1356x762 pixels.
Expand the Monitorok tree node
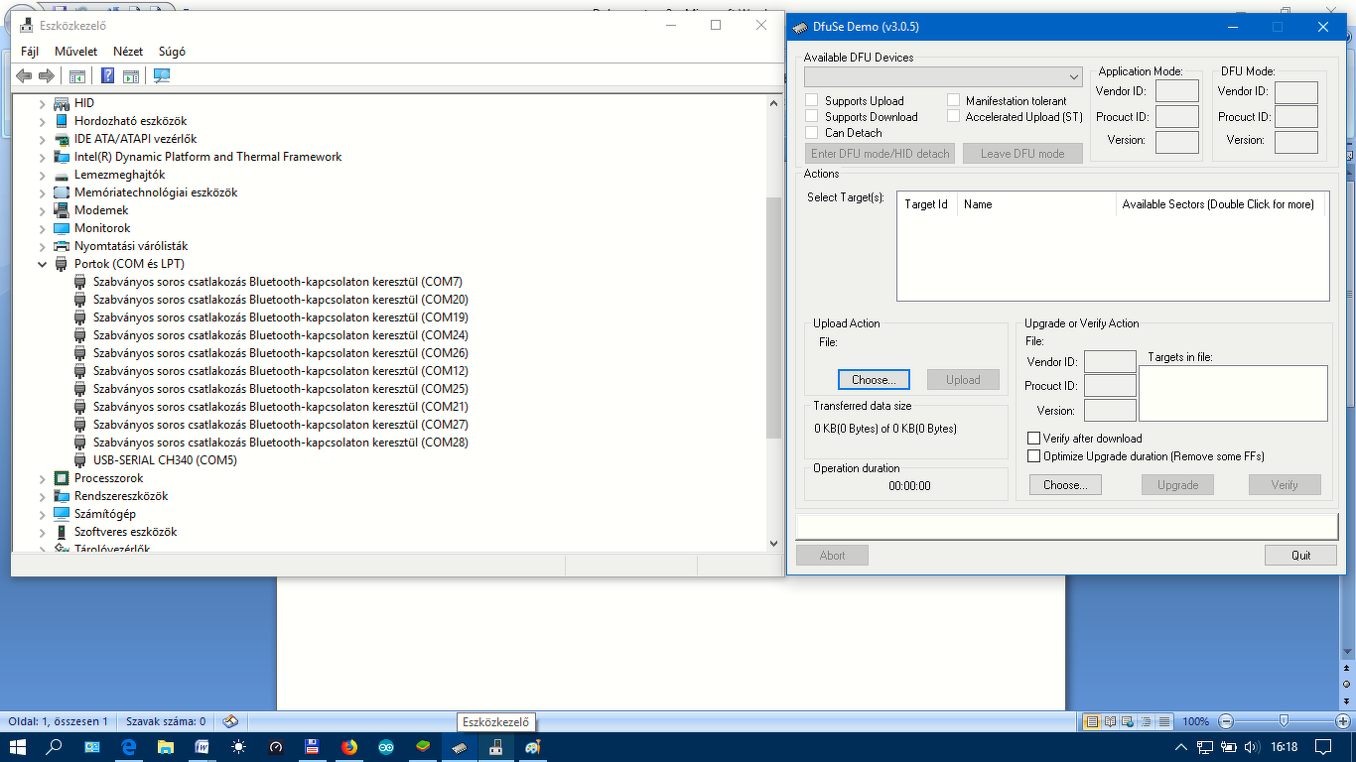pos(42,228)
